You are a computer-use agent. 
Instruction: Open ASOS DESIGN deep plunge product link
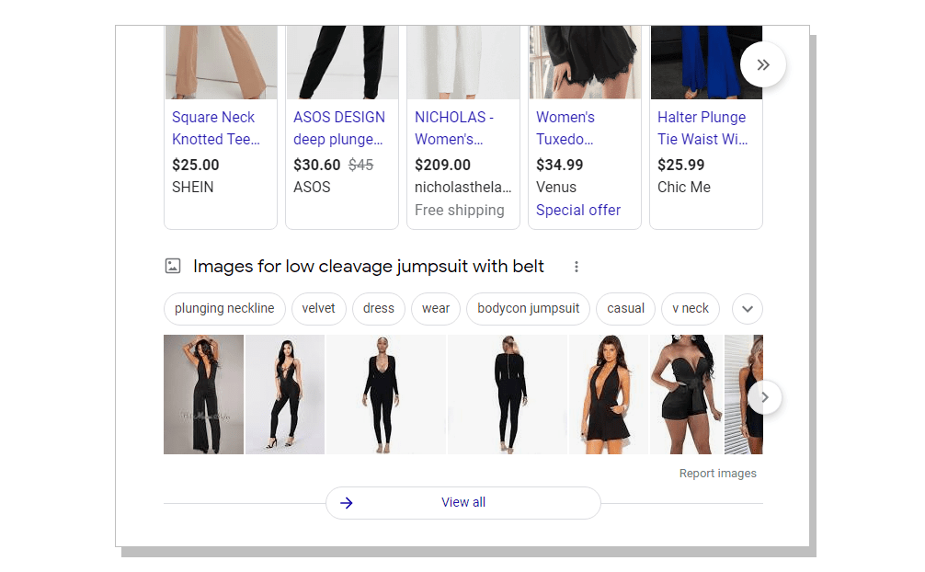338,128
